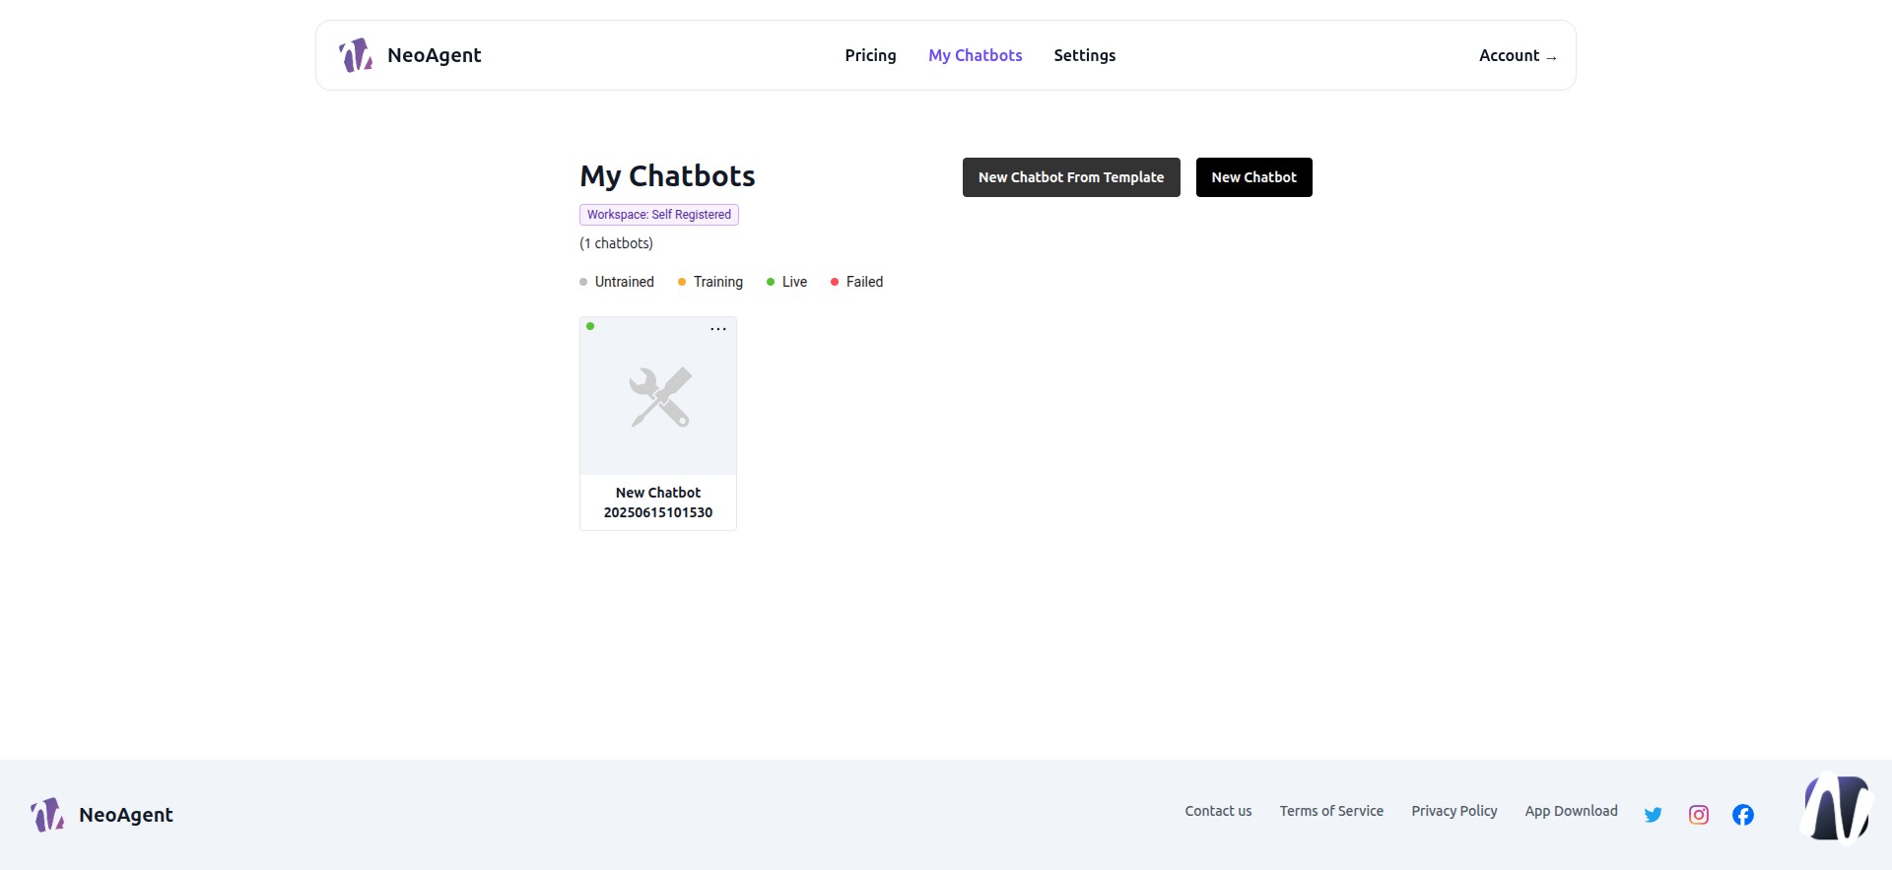Image resolution: width=1892 pixels, height=870 pixels.
Task: Click New Chatbot From Template button
Action: [x=1071, y=177]
